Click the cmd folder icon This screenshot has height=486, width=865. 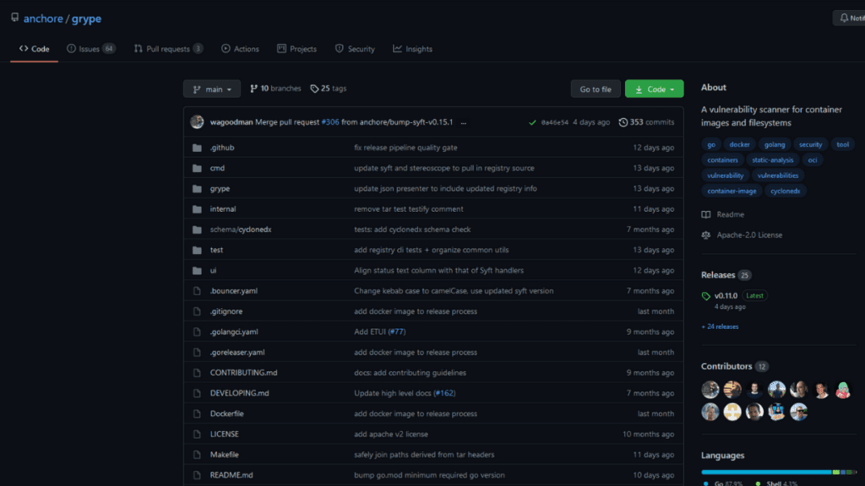pyautogui.click(x=197, y=168)
